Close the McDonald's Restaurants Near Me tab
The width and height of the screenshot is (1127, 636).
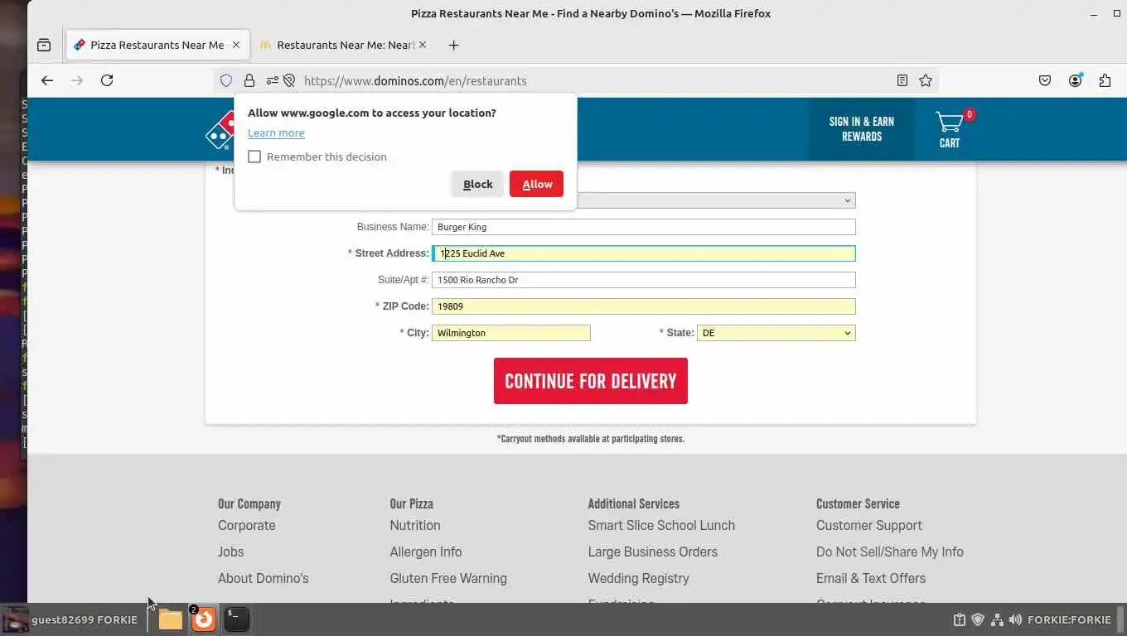423,46
